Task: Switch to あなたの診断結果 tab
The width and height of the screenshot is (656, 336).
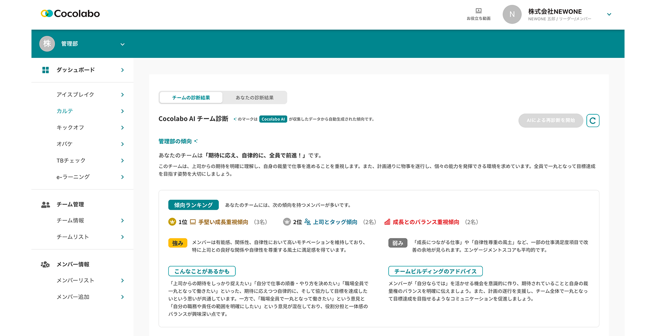Action: point(255,98)
